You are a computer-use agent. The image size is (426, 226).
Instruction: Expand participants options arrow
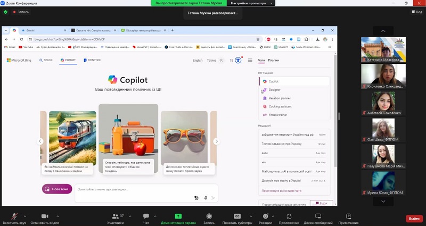(x=130, y=216)
